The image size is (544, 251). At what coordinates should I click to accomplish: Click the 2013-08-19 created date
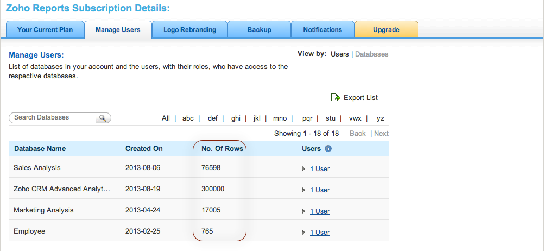point(143,189)
